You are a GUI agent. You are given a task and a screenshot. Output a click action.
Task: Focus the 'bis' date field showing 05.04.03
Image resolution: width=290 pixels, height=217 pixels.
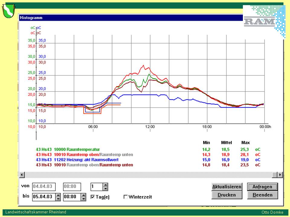[43, 197]
